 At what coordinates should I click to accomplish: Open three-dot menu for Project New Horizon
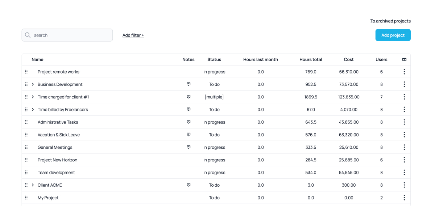(404, 160)
